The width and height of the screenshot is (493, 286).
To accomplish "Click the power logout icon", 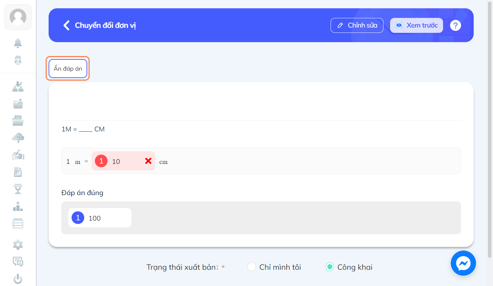I will 18,279.
